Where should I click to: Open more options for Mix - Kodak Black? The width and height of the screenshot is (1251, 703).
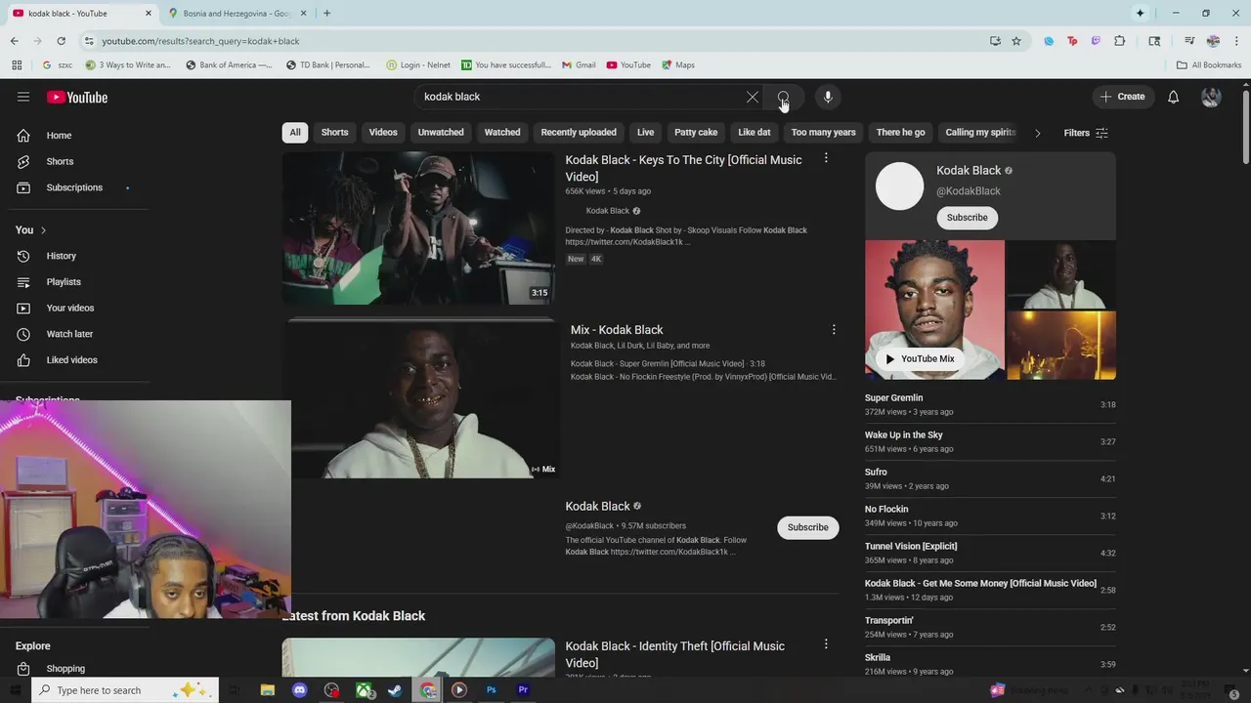834,330
